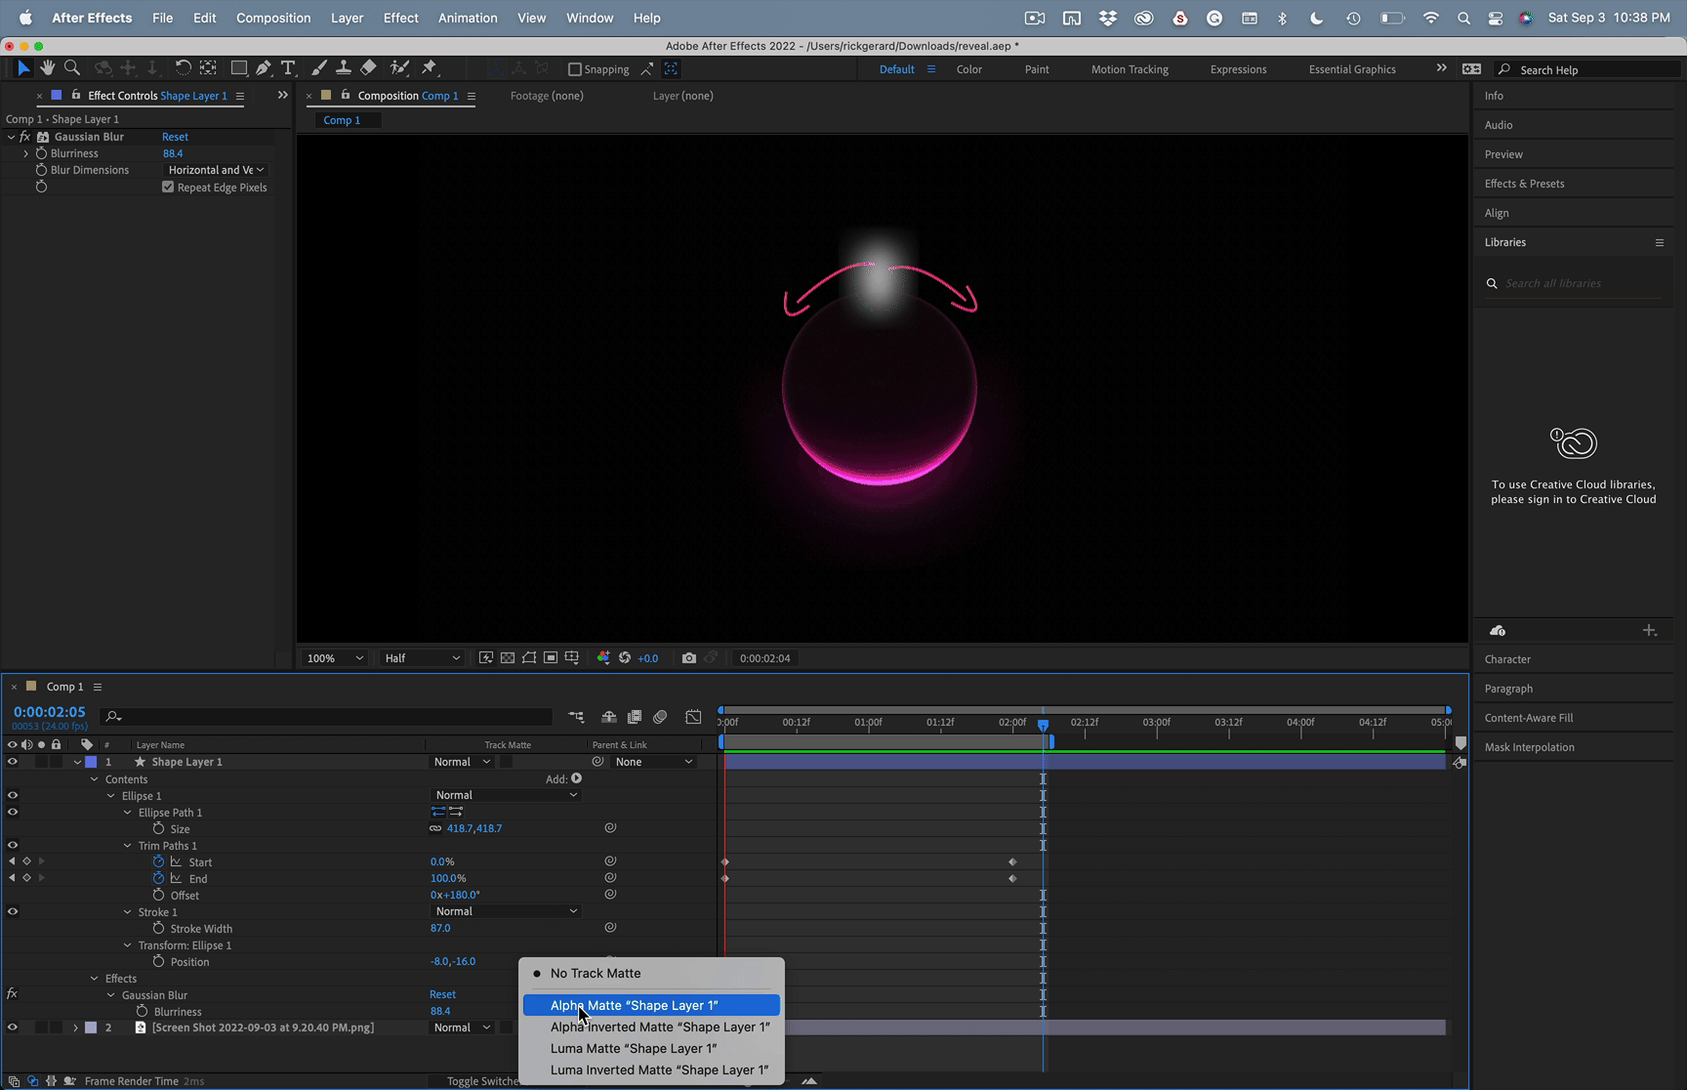The width and height of the screenshot is (1687, 1090).
Task: Select the Pen tool
Action: (264, 68)
